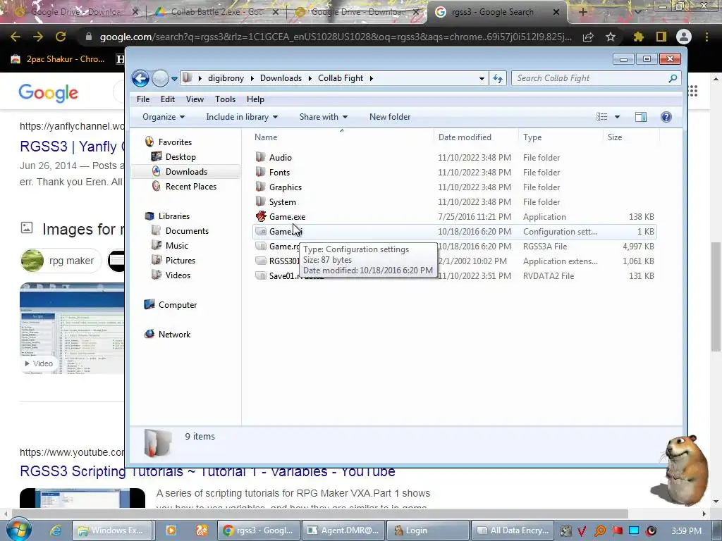Viewport: 722px width, 541px height.
Task: Open Videos library
Action: point(178,275)
